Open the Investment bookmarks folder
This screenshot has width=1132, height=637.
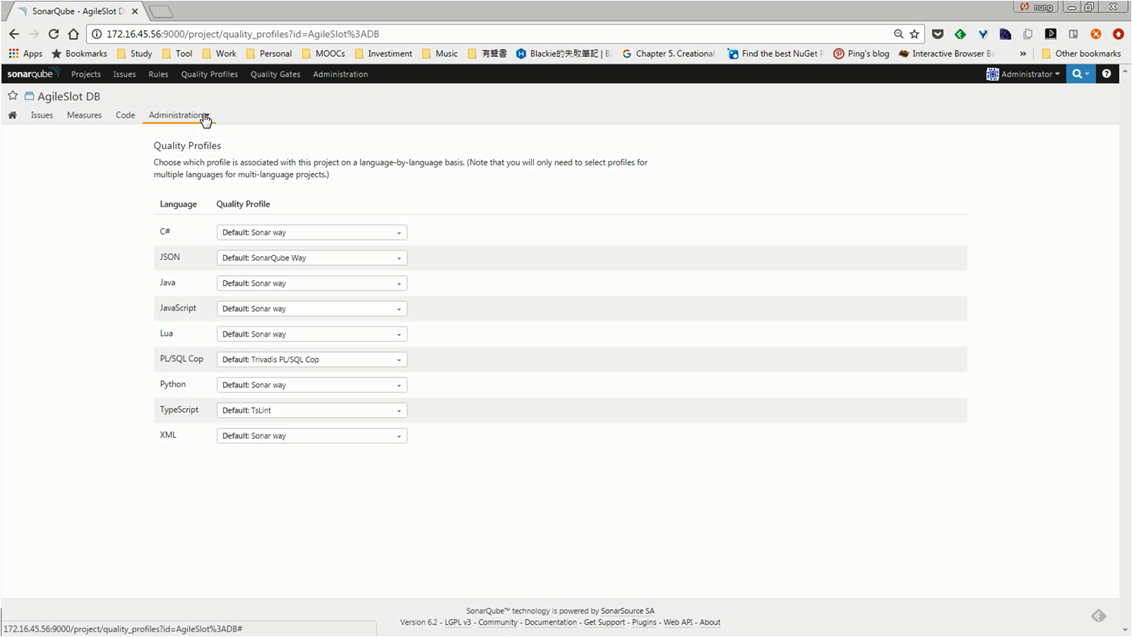click(x=383, y=54)
